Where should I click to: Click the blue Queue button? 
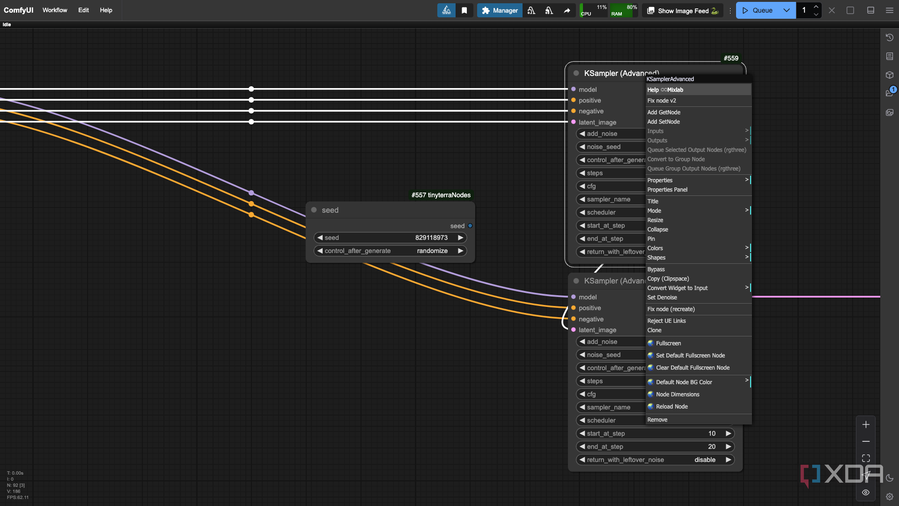click(757, 10)
